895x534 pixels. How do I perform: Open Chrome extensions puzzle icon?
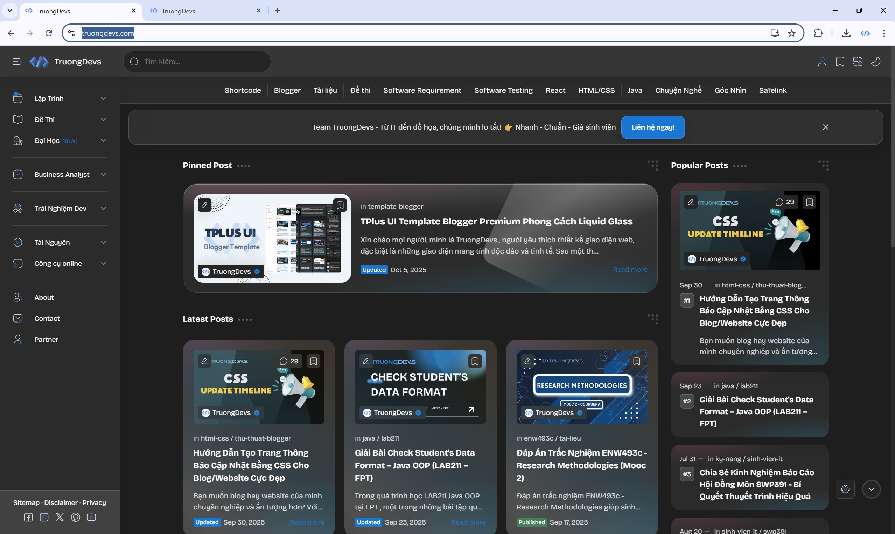(x=818, y=33)
